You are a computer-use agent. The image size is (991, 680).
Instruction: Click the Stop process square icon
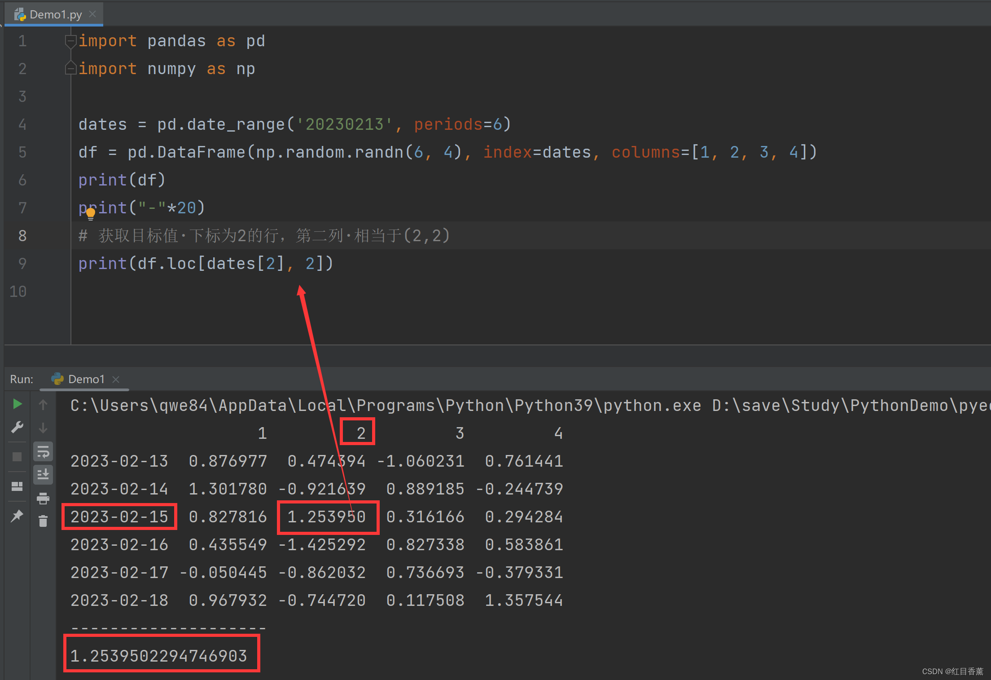tap(17, 457)
